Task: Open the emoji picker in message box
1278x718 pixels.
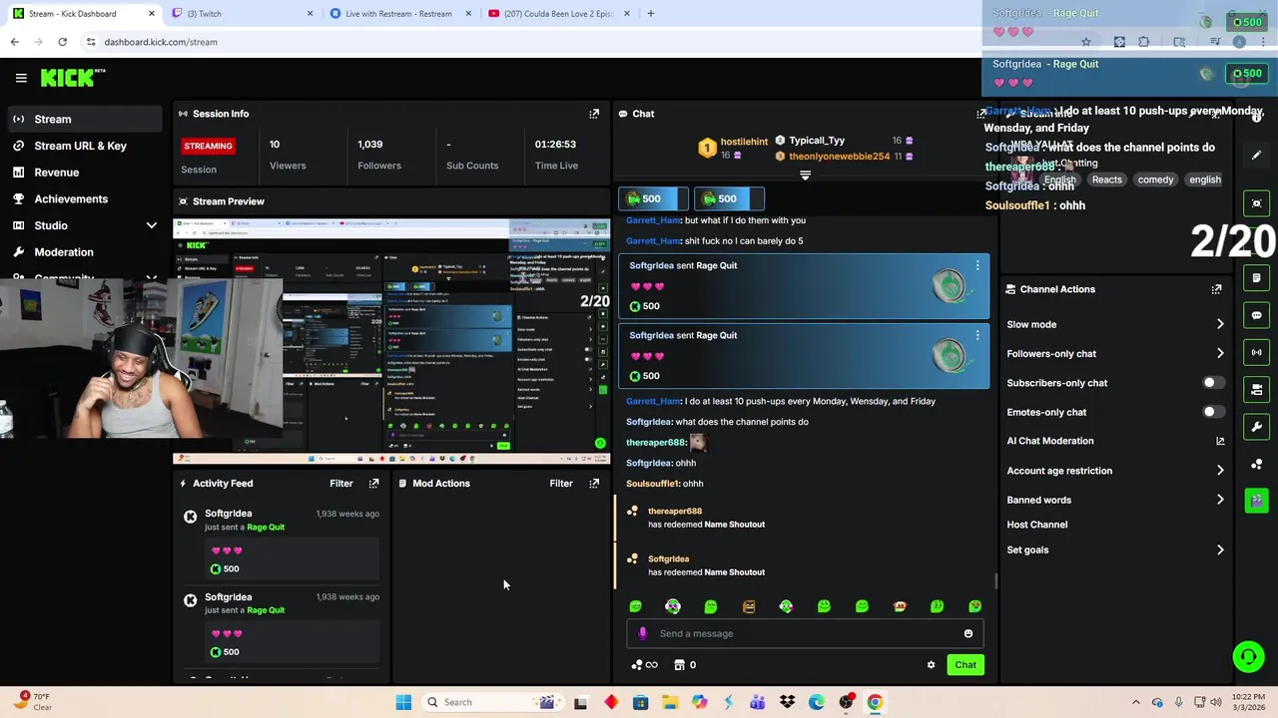Action: [x=968, y=633]
